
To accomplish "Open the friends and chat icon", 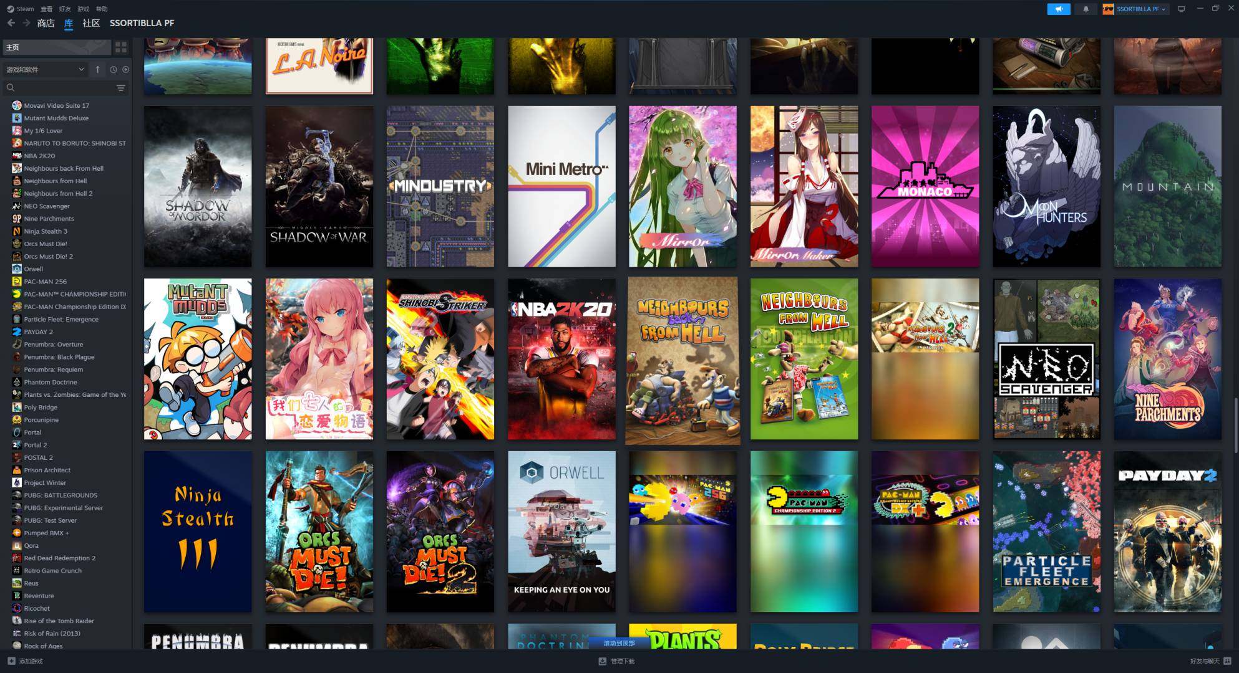I will [1227, 661].
